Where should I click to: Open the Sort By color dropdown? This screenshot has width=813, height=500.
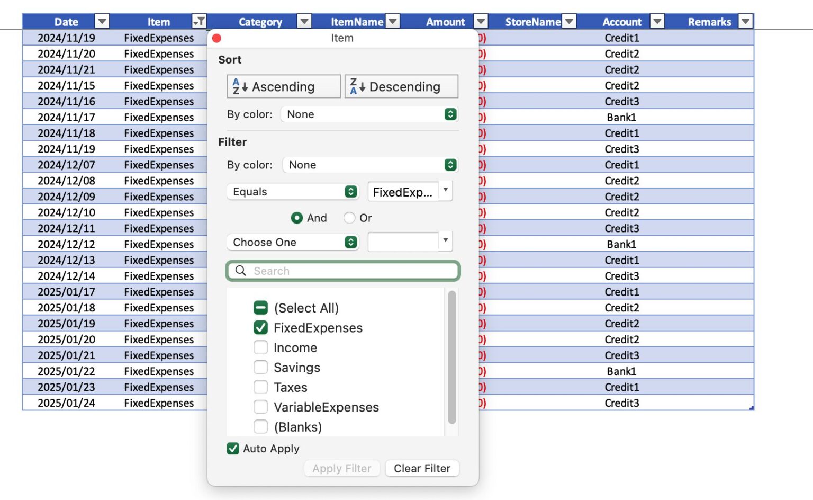(449, 114)
